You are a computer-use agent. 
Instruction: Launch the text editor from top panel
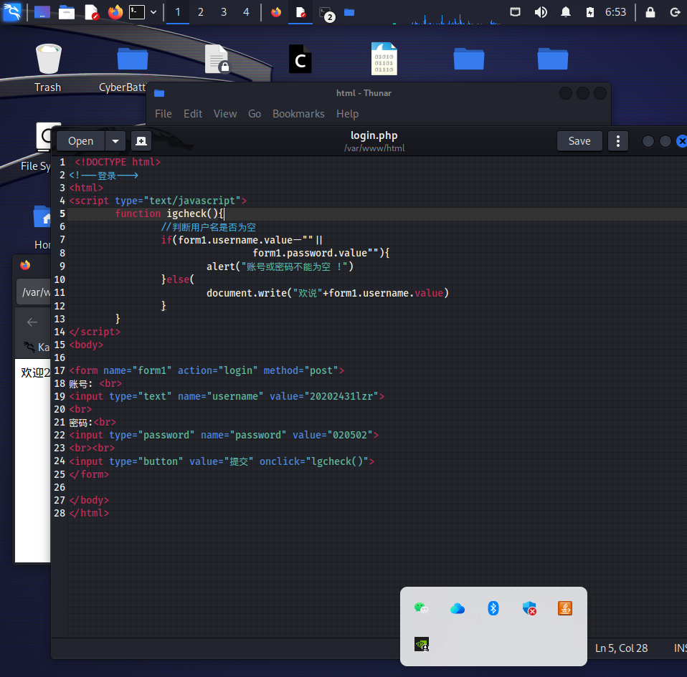coord(92,12)
